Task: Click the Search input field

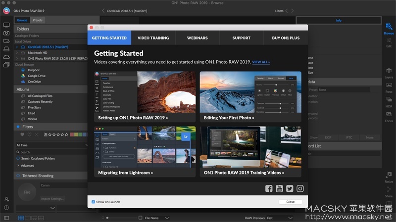Action: click(x=52, y=152)
